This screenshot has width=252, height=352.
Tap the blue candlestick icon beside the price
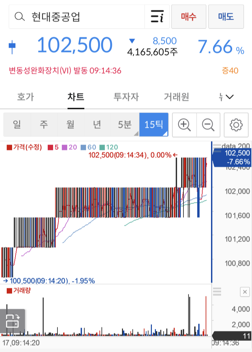[12, 47]
